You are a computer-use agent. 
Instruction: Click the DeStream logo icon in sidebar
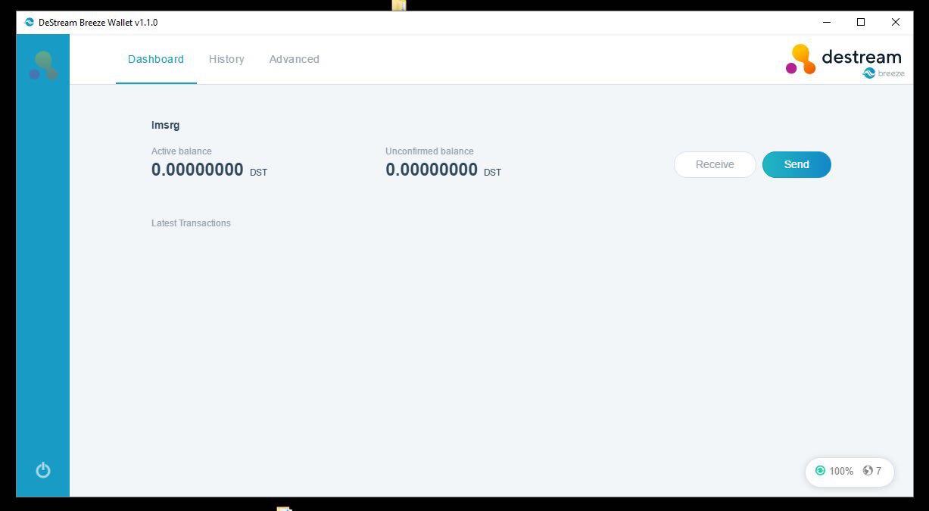pos(43,65)
